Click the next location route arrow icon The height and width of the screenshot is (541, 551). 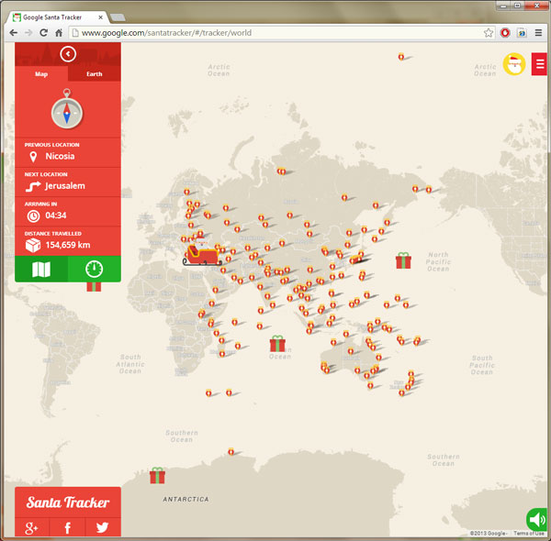[x=33, y=186]
